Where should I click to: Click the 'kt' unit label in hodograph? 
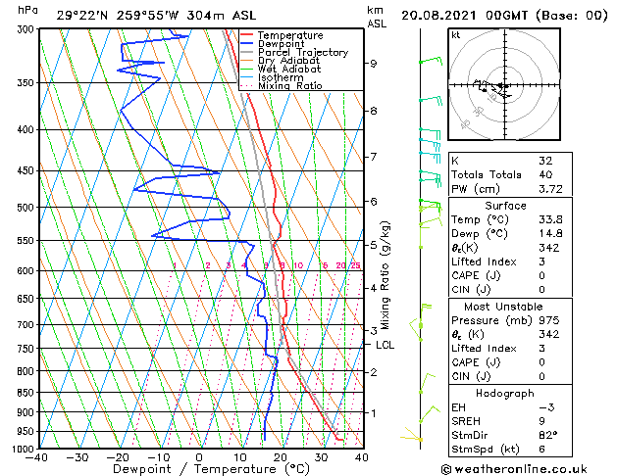(x=456, y=35)
